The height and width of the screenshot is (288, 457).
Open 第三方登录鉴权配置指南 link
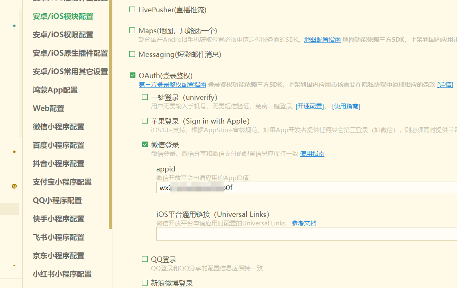tap(172, 85)
